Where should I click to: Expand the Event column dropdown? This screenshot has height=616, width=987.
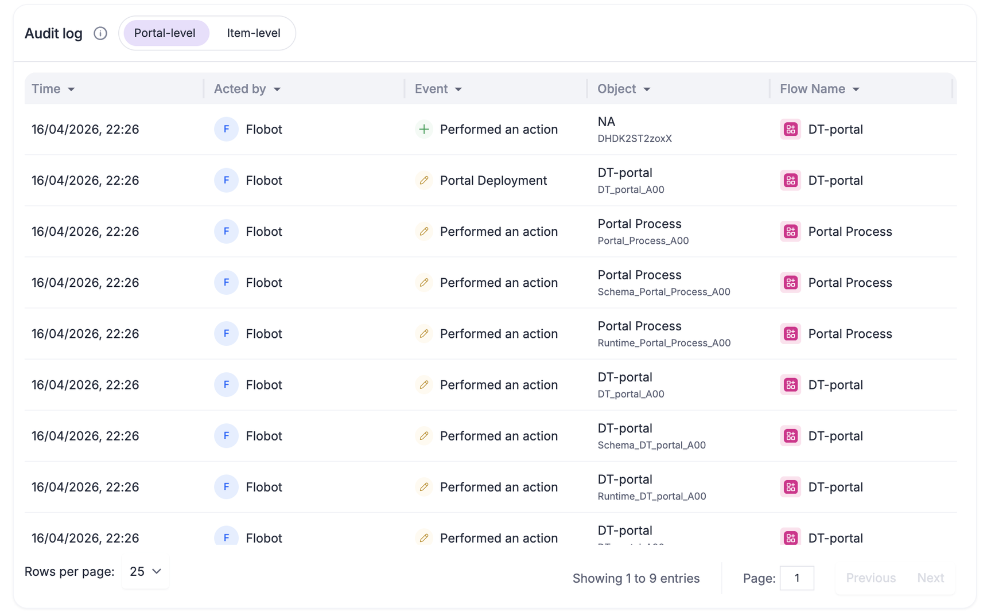pyautogui.click(x=458, y=89)
